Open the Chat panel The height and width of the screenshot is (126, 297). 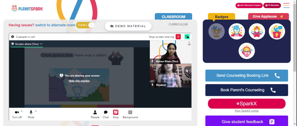106,114
